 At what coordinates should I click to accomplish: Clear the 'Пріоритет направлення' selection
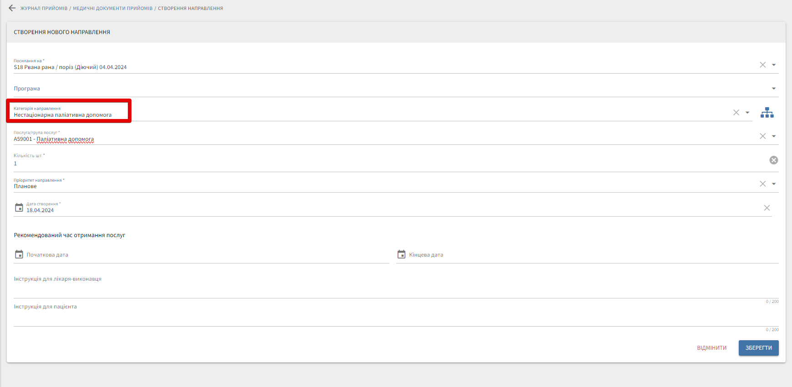click(x=763, y=184)
